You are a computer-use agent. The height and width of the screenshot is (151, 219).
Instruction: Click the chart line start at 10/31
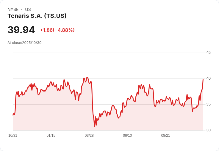(13, 115)
